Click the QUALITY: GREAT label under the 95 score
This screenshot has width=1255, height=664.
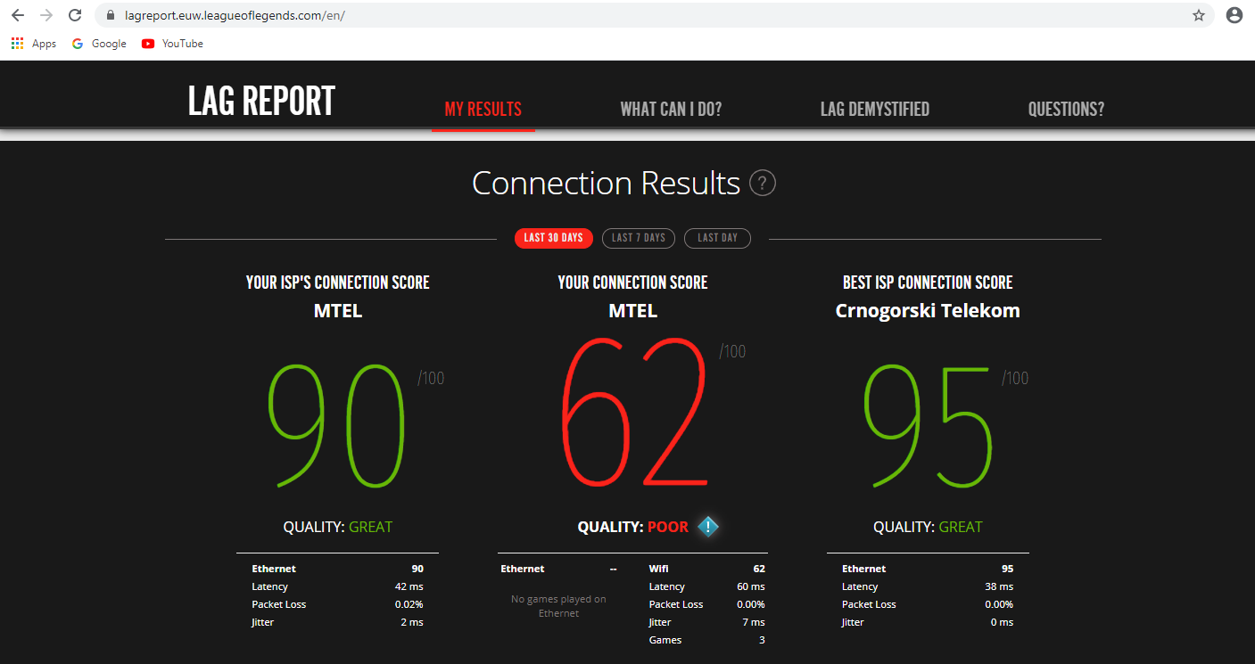928,527
